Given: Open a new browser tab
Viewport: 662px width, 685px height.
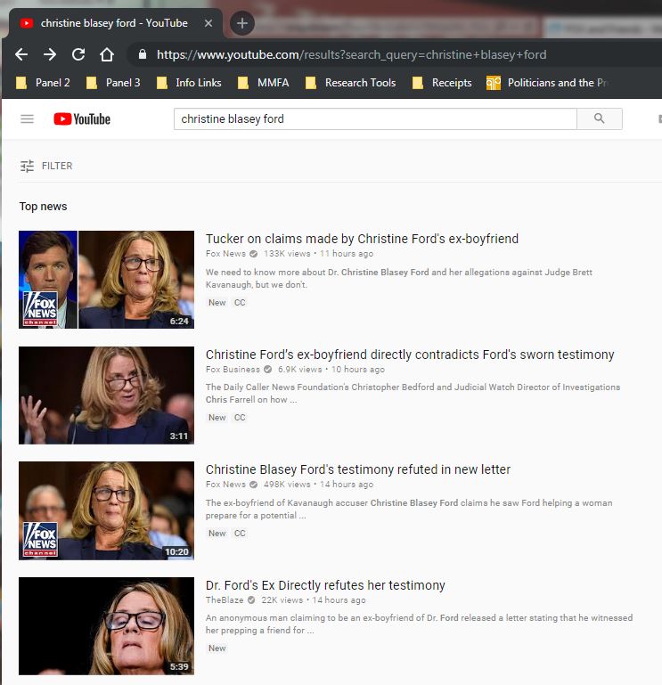Looking at the screenshot, I should coord(242,23).
